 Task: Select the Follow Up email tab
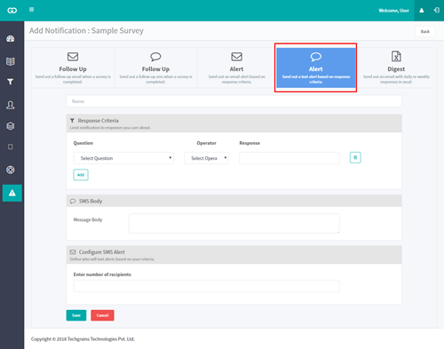(x=73, y=67)
